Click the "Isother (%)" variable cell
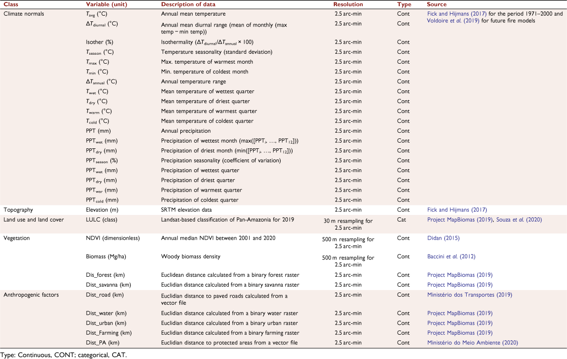The width and height of the screenshot is (567, 359). click(99, 42)
